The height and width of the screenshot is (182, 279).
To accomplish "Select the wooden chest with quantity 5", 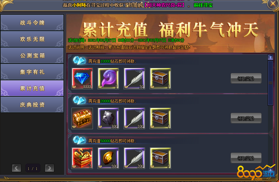I will tap(160, 158).
